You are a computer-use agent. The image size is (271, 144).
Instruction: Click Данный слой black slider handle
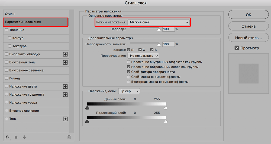[87, 108]
